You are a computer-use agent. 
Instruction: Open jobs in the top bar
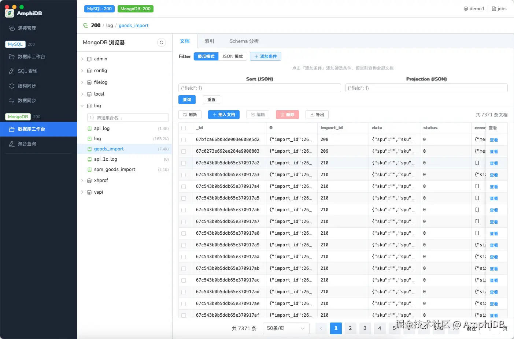[499, 9]
